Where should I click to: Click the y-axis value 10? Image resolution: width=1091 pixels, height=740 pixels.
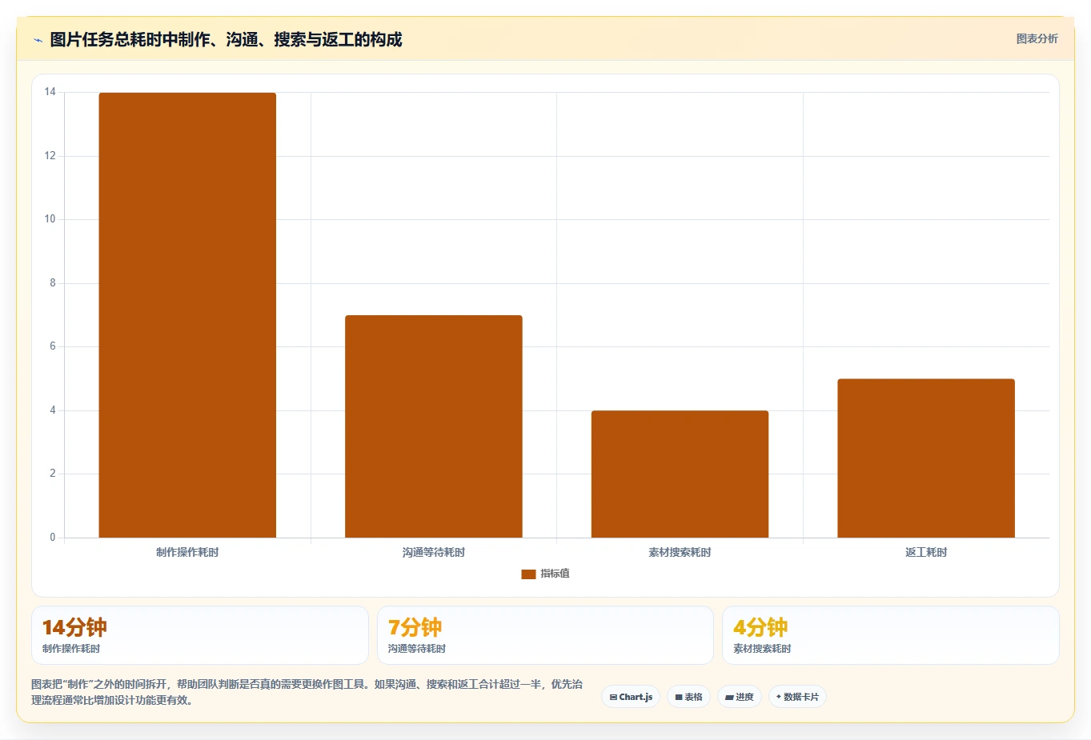50,219
